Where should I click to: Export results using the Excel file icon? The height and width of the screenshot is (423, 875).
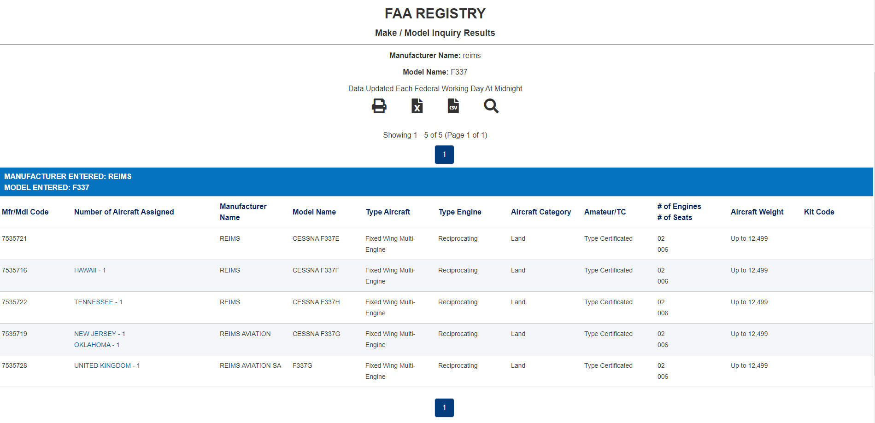click(417, 106)
